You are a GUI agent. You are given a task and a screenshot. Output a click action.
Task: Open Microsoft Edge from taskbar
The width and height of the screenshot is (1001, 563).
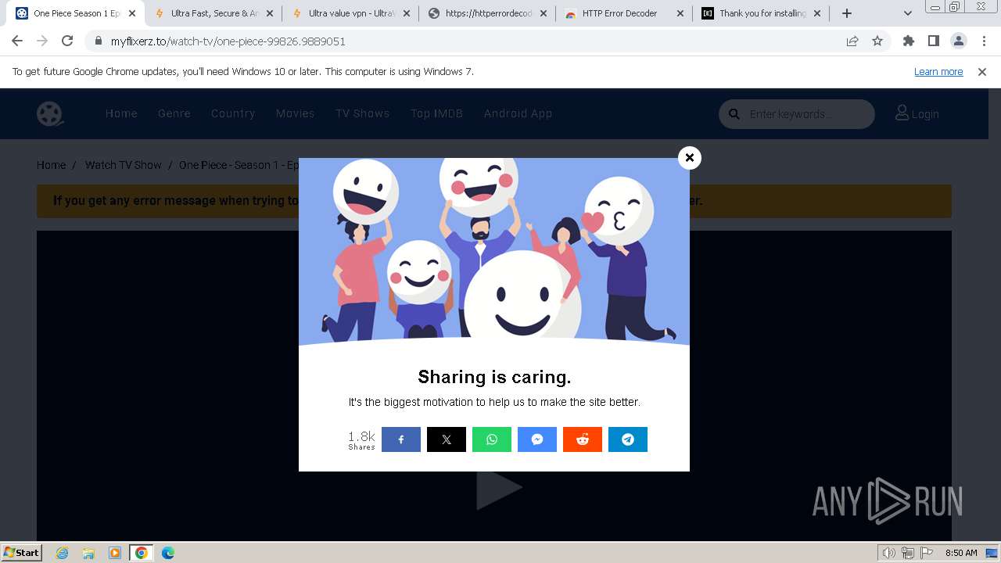pos(168,553)
